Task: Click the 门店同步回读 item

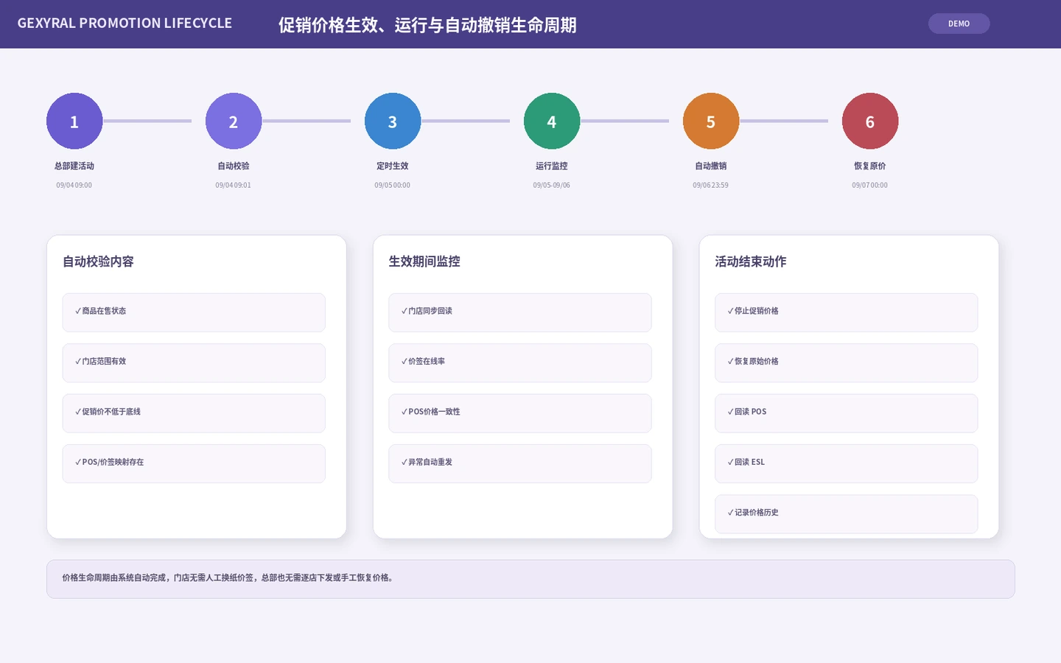Action: coord(520,312)
